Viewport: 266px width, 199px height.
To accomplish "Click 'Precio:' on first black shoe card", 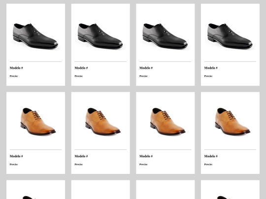I will coord(14,76).
